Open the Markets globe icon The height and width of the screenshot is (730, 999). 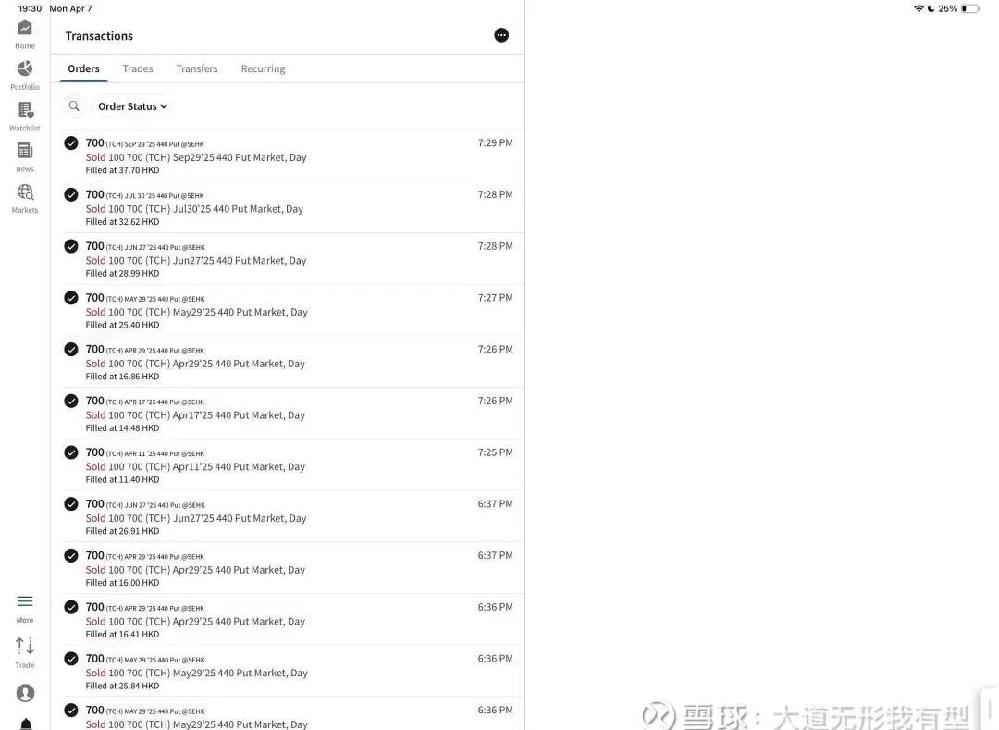[x=25, y=192]
